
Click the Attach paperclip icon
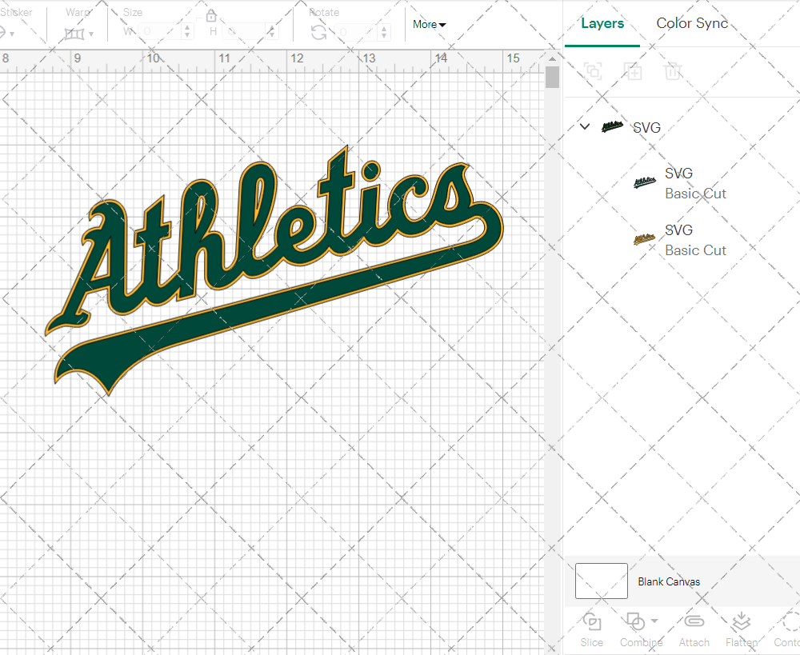point(694,622)
